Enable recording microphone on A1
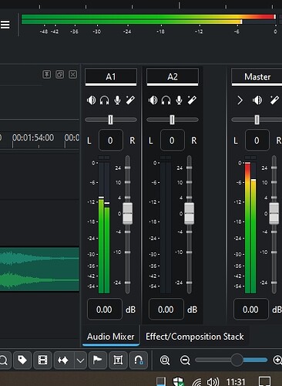Viewport: 282px width, 386px height. (x=117, y=100)
